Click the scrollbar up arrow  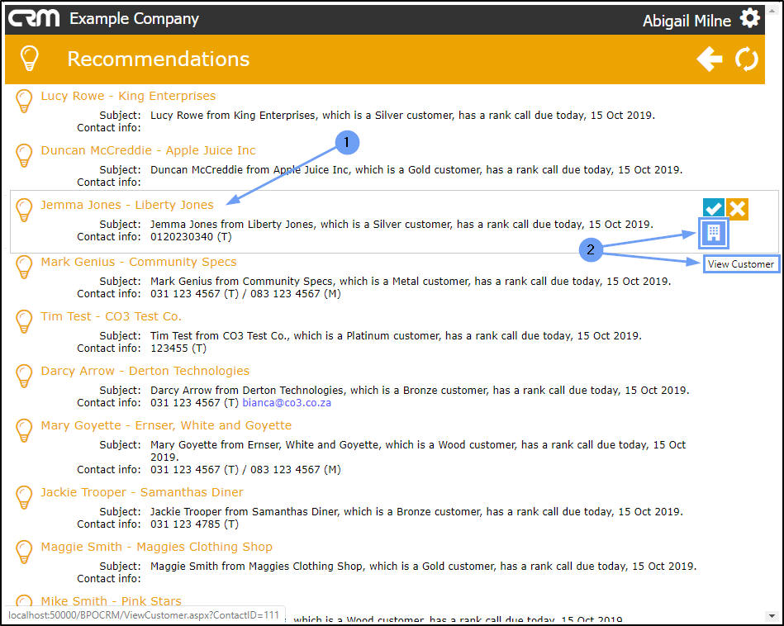772,11
